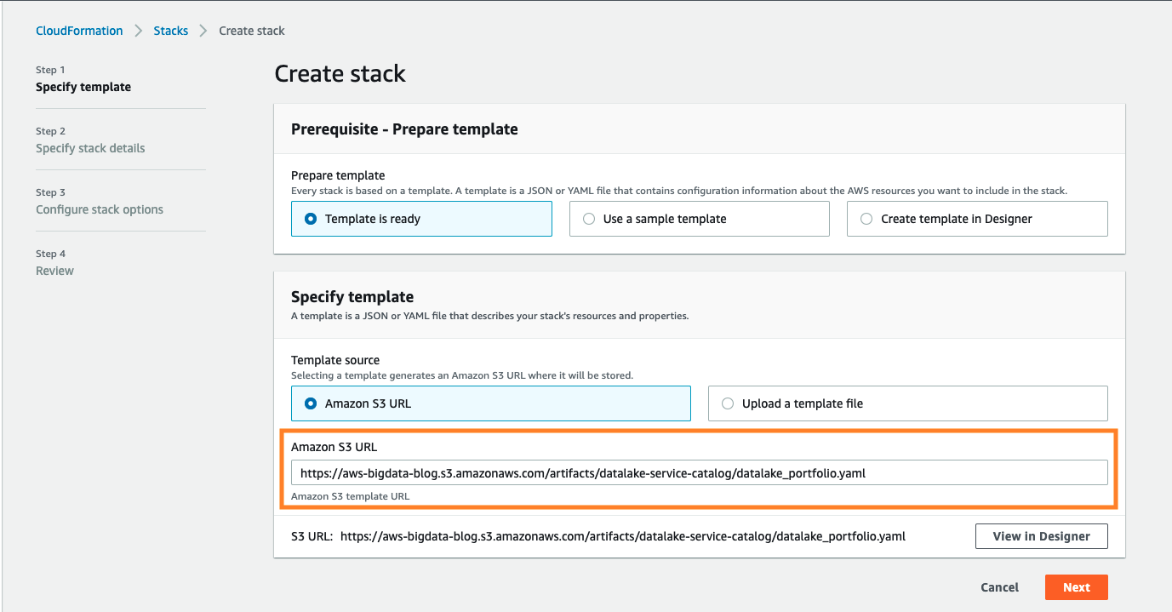1172x612 pixels.
Task: Cancel the stack creation
Action: [999, 587]
